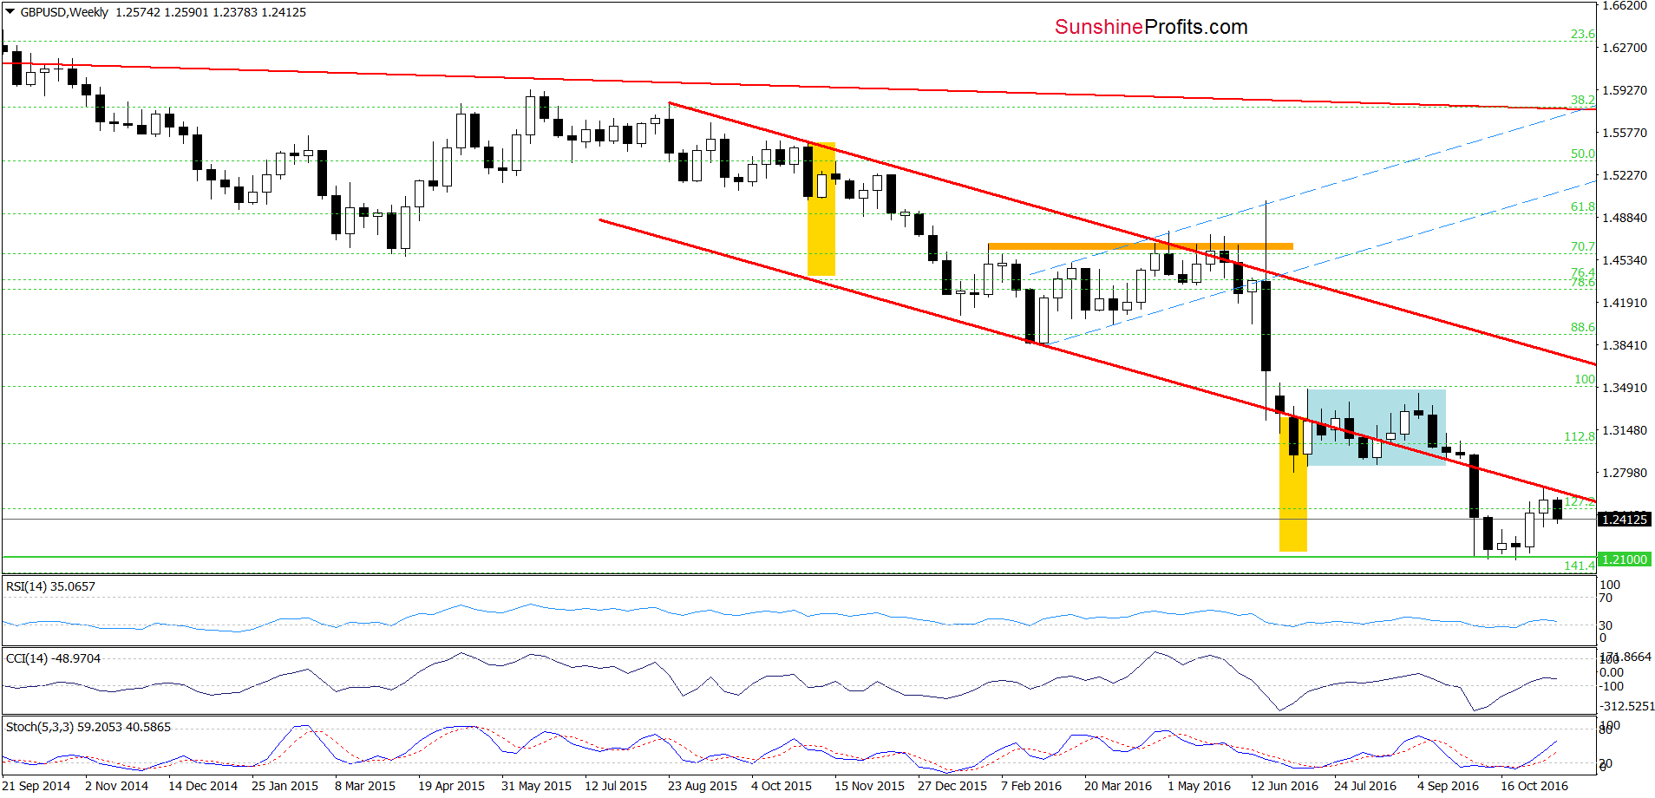Click the 88.6 Fibonacci level label

click(x=1582, y=327)
